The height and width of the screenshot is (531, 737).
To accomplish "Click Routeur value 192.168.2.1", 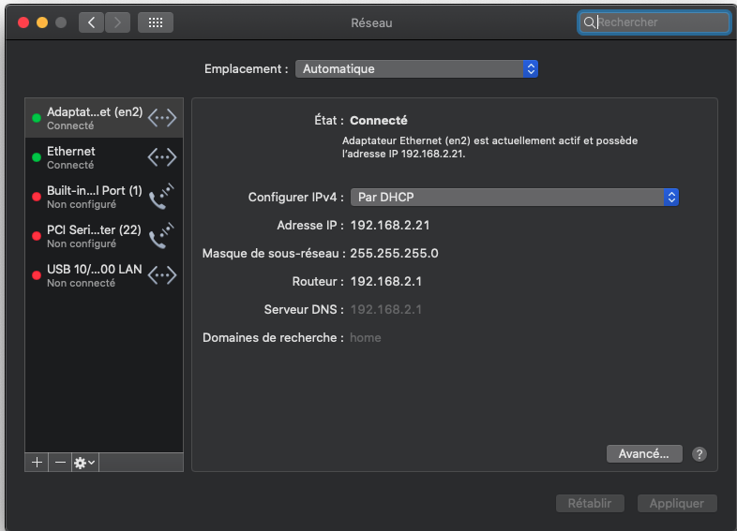I will pos(386,281).
